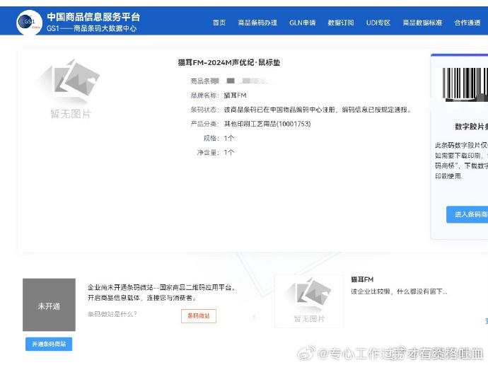Click the text 该企业比较懒，什么都没有留下
This screenshot has width=488, height=365.
[399, 291]
